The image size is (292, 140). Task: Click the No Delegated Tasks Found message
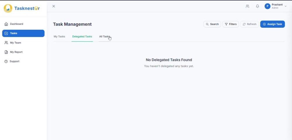pyautogui.click(x=169, y=60)
